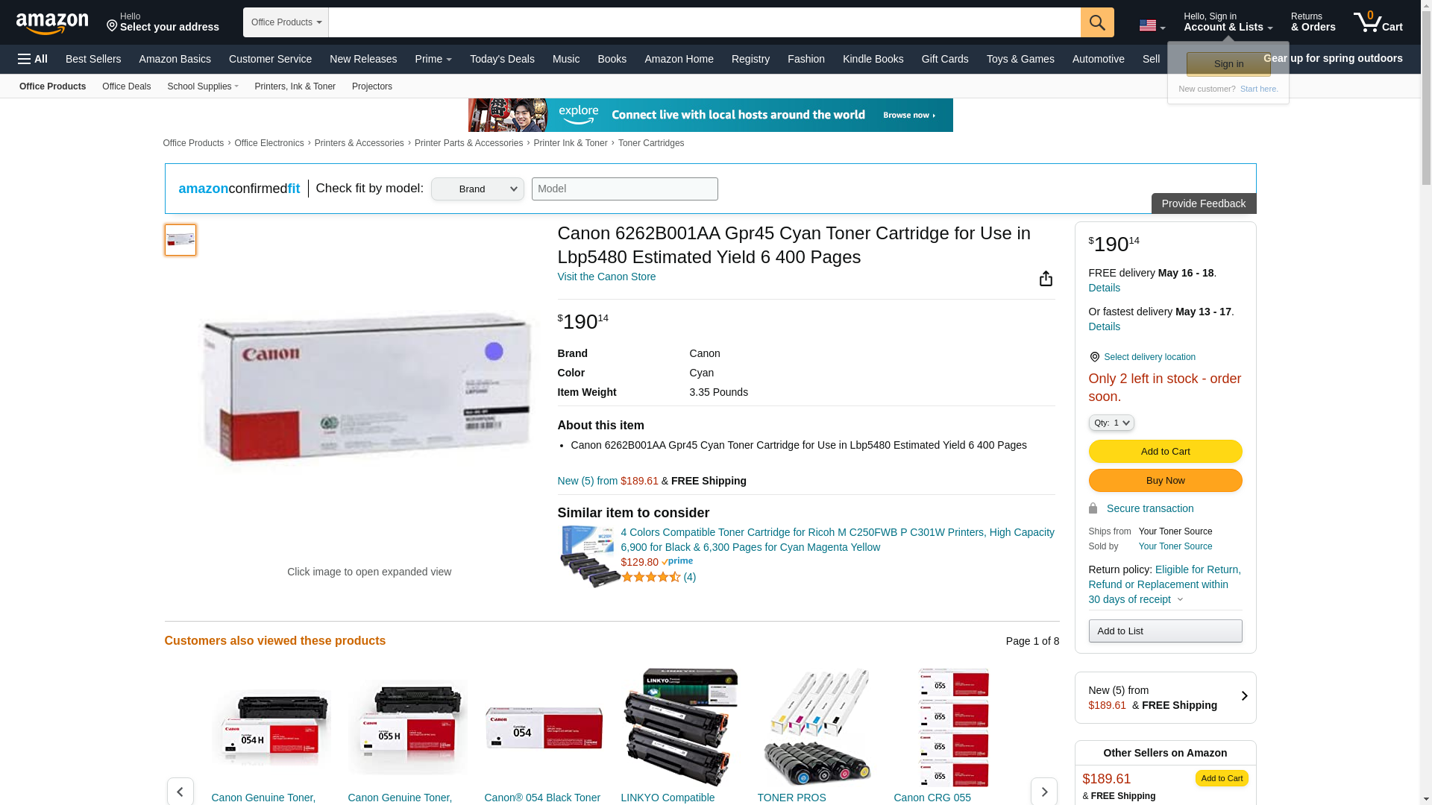Open the country flag language selector

click(1152, 26)
